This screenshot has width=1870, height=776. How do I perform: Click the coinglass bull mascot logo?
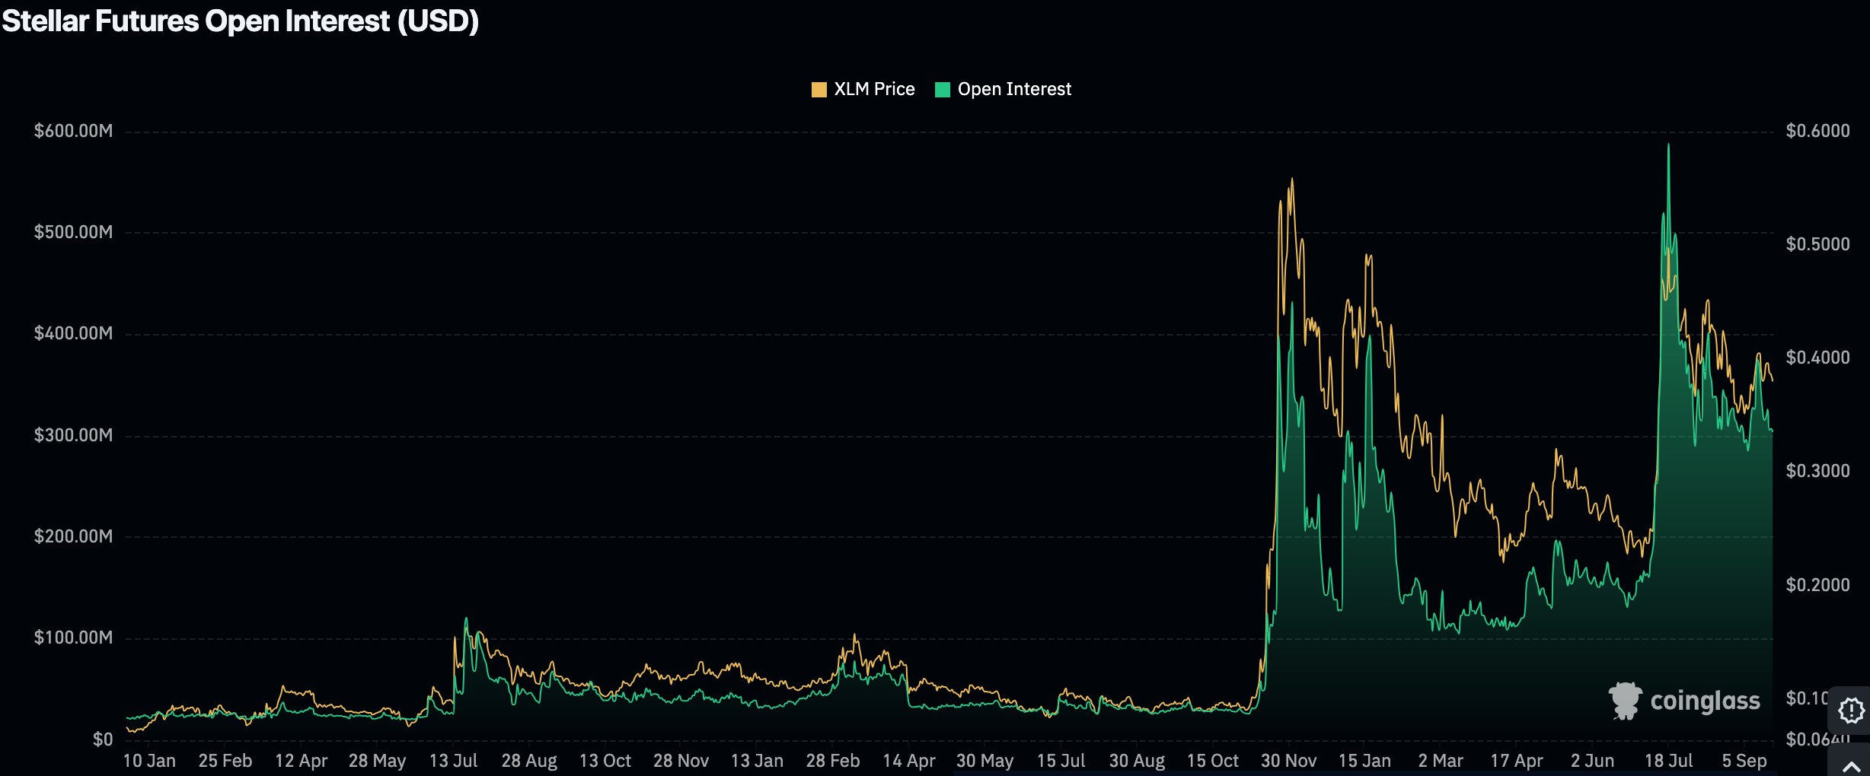1624,701
